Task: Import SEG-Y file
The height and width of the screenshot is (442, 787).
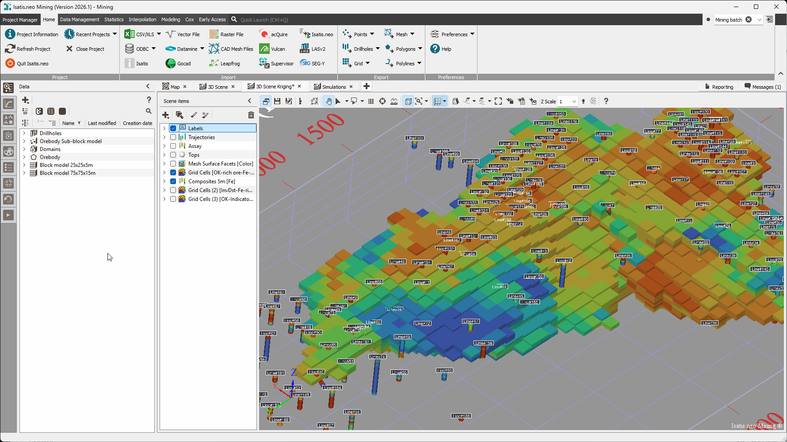Action: pos(313,64)
